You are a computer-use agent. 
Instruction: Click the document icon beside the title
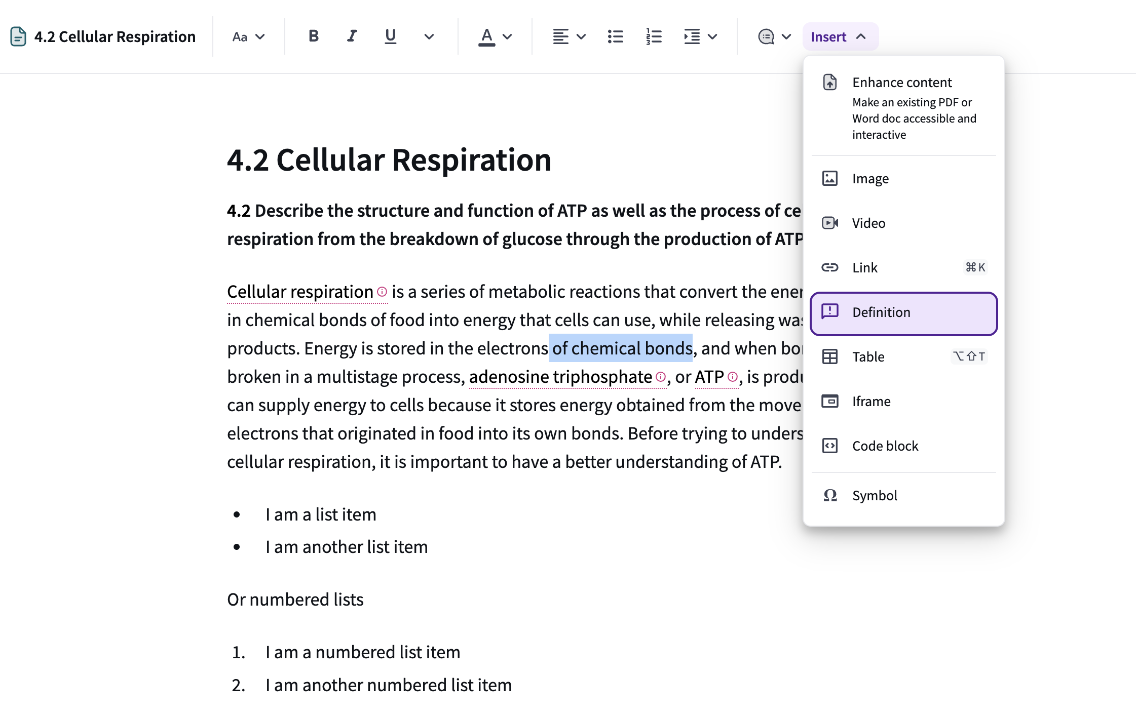pyautogui.click(x=18, y=36)
